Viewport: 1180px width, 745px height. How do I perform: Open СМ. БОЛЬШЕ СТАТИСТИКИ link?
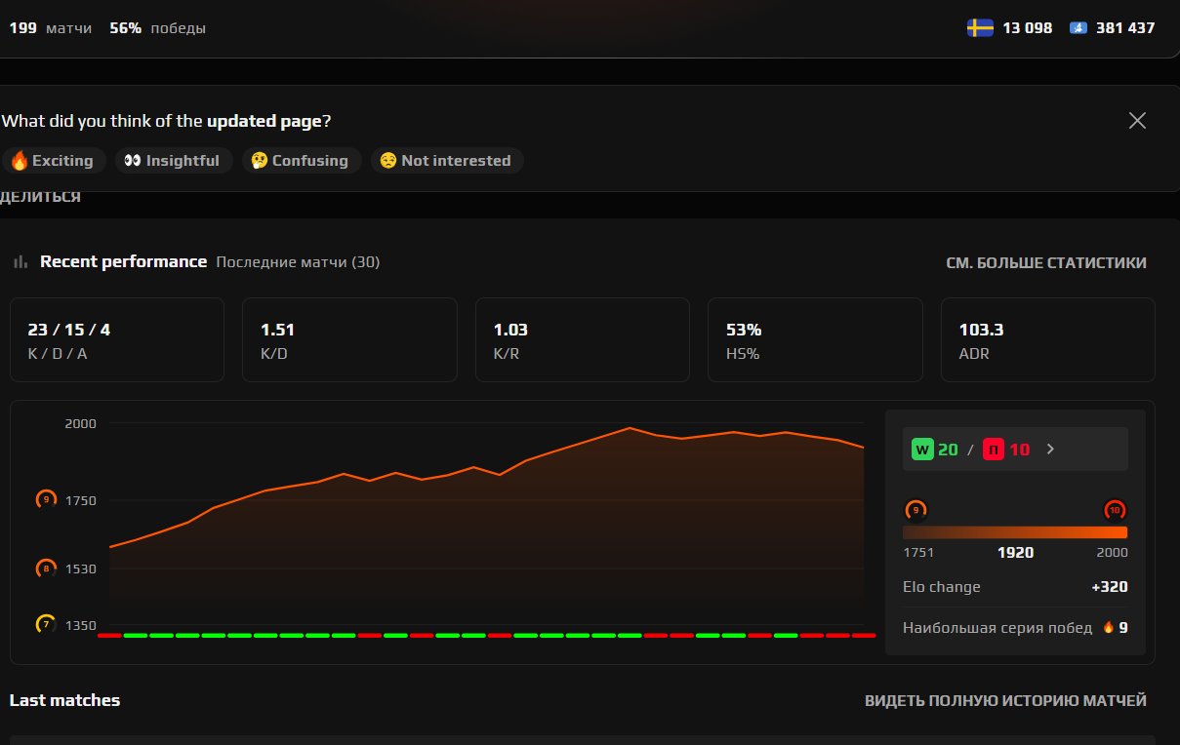point(1047,262)
